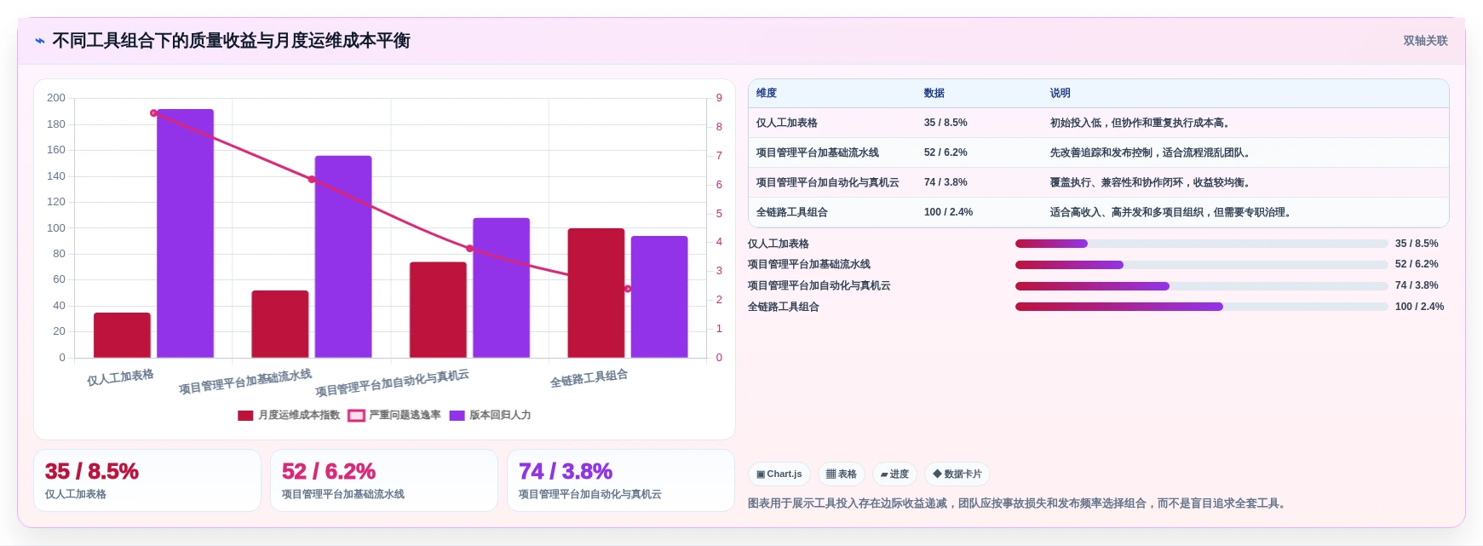Click red cost bar for 全链路工具组合
This screenshot has height=546, width=1483.
coord(596,293)
